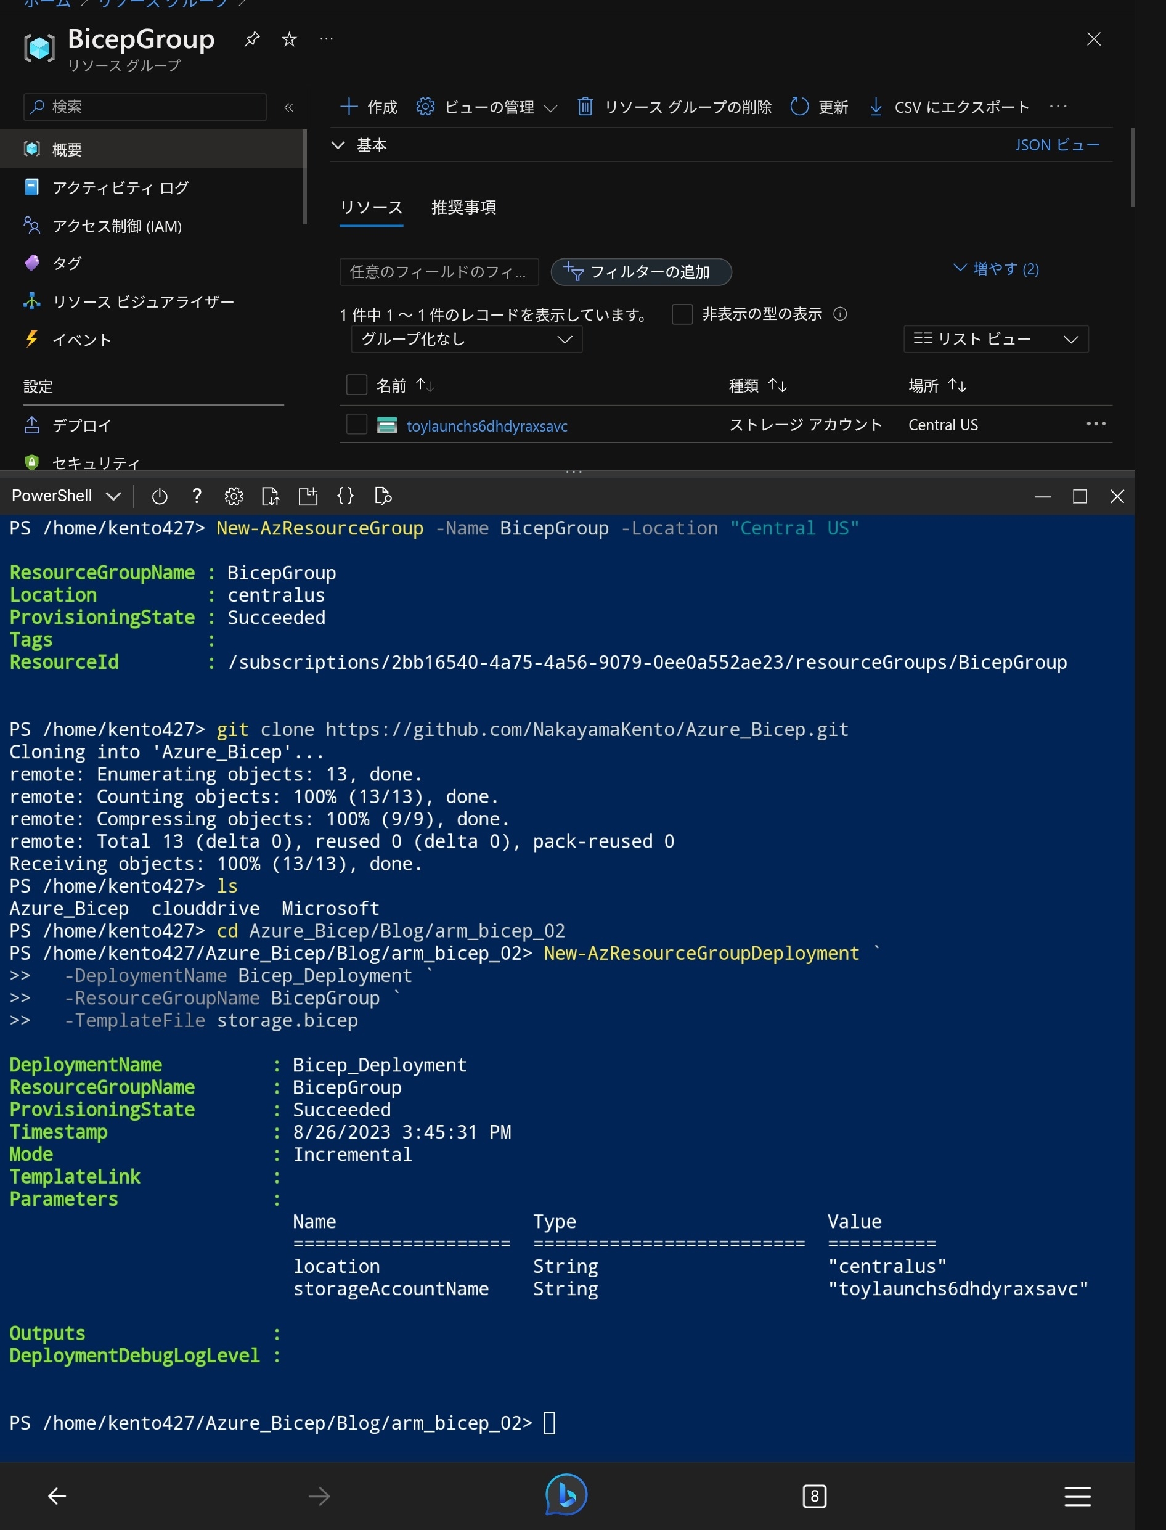Viewport: 1166px width, 1530px height.
Task: Expand 増やす (2) filters
Action: 996,269
